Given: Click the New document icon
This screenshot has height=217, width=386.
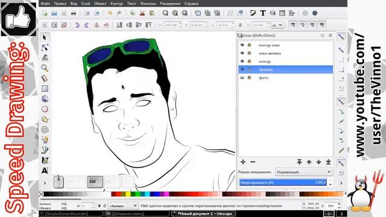Looking at the screenshot, I should click(45, 13).
